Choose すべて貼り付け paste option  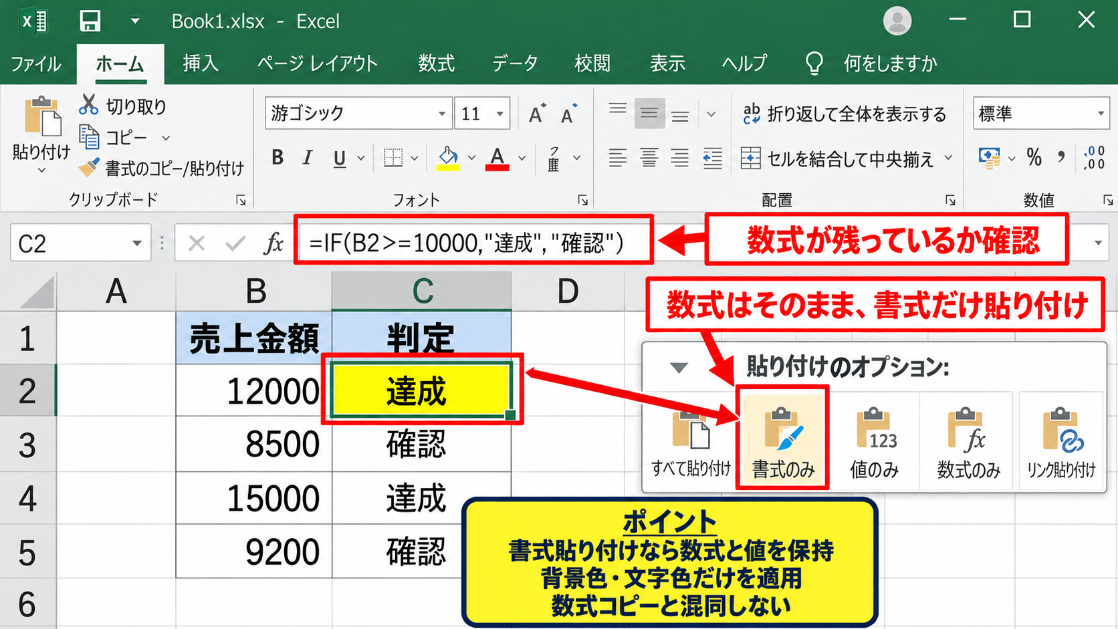[691, 441]
